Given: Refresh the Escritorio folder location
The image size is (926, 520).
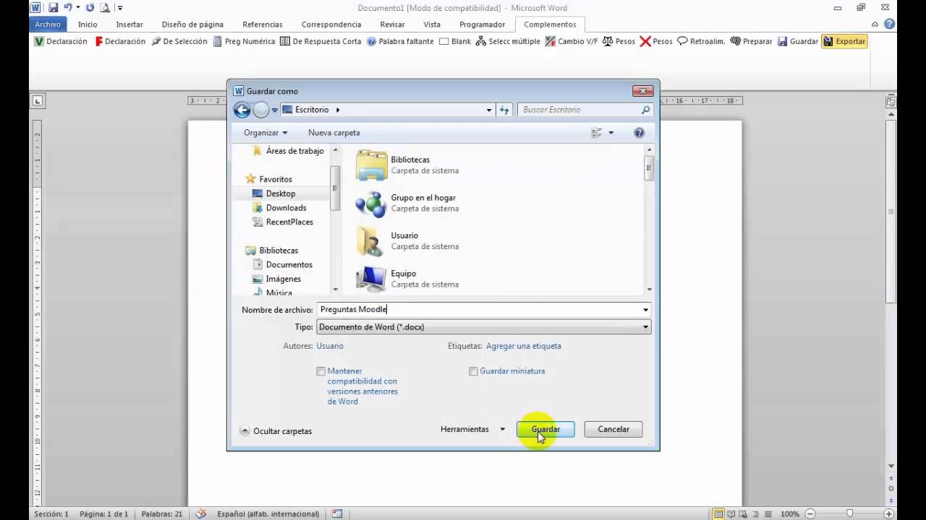Looking at the screenshot, I should point(504,110).
